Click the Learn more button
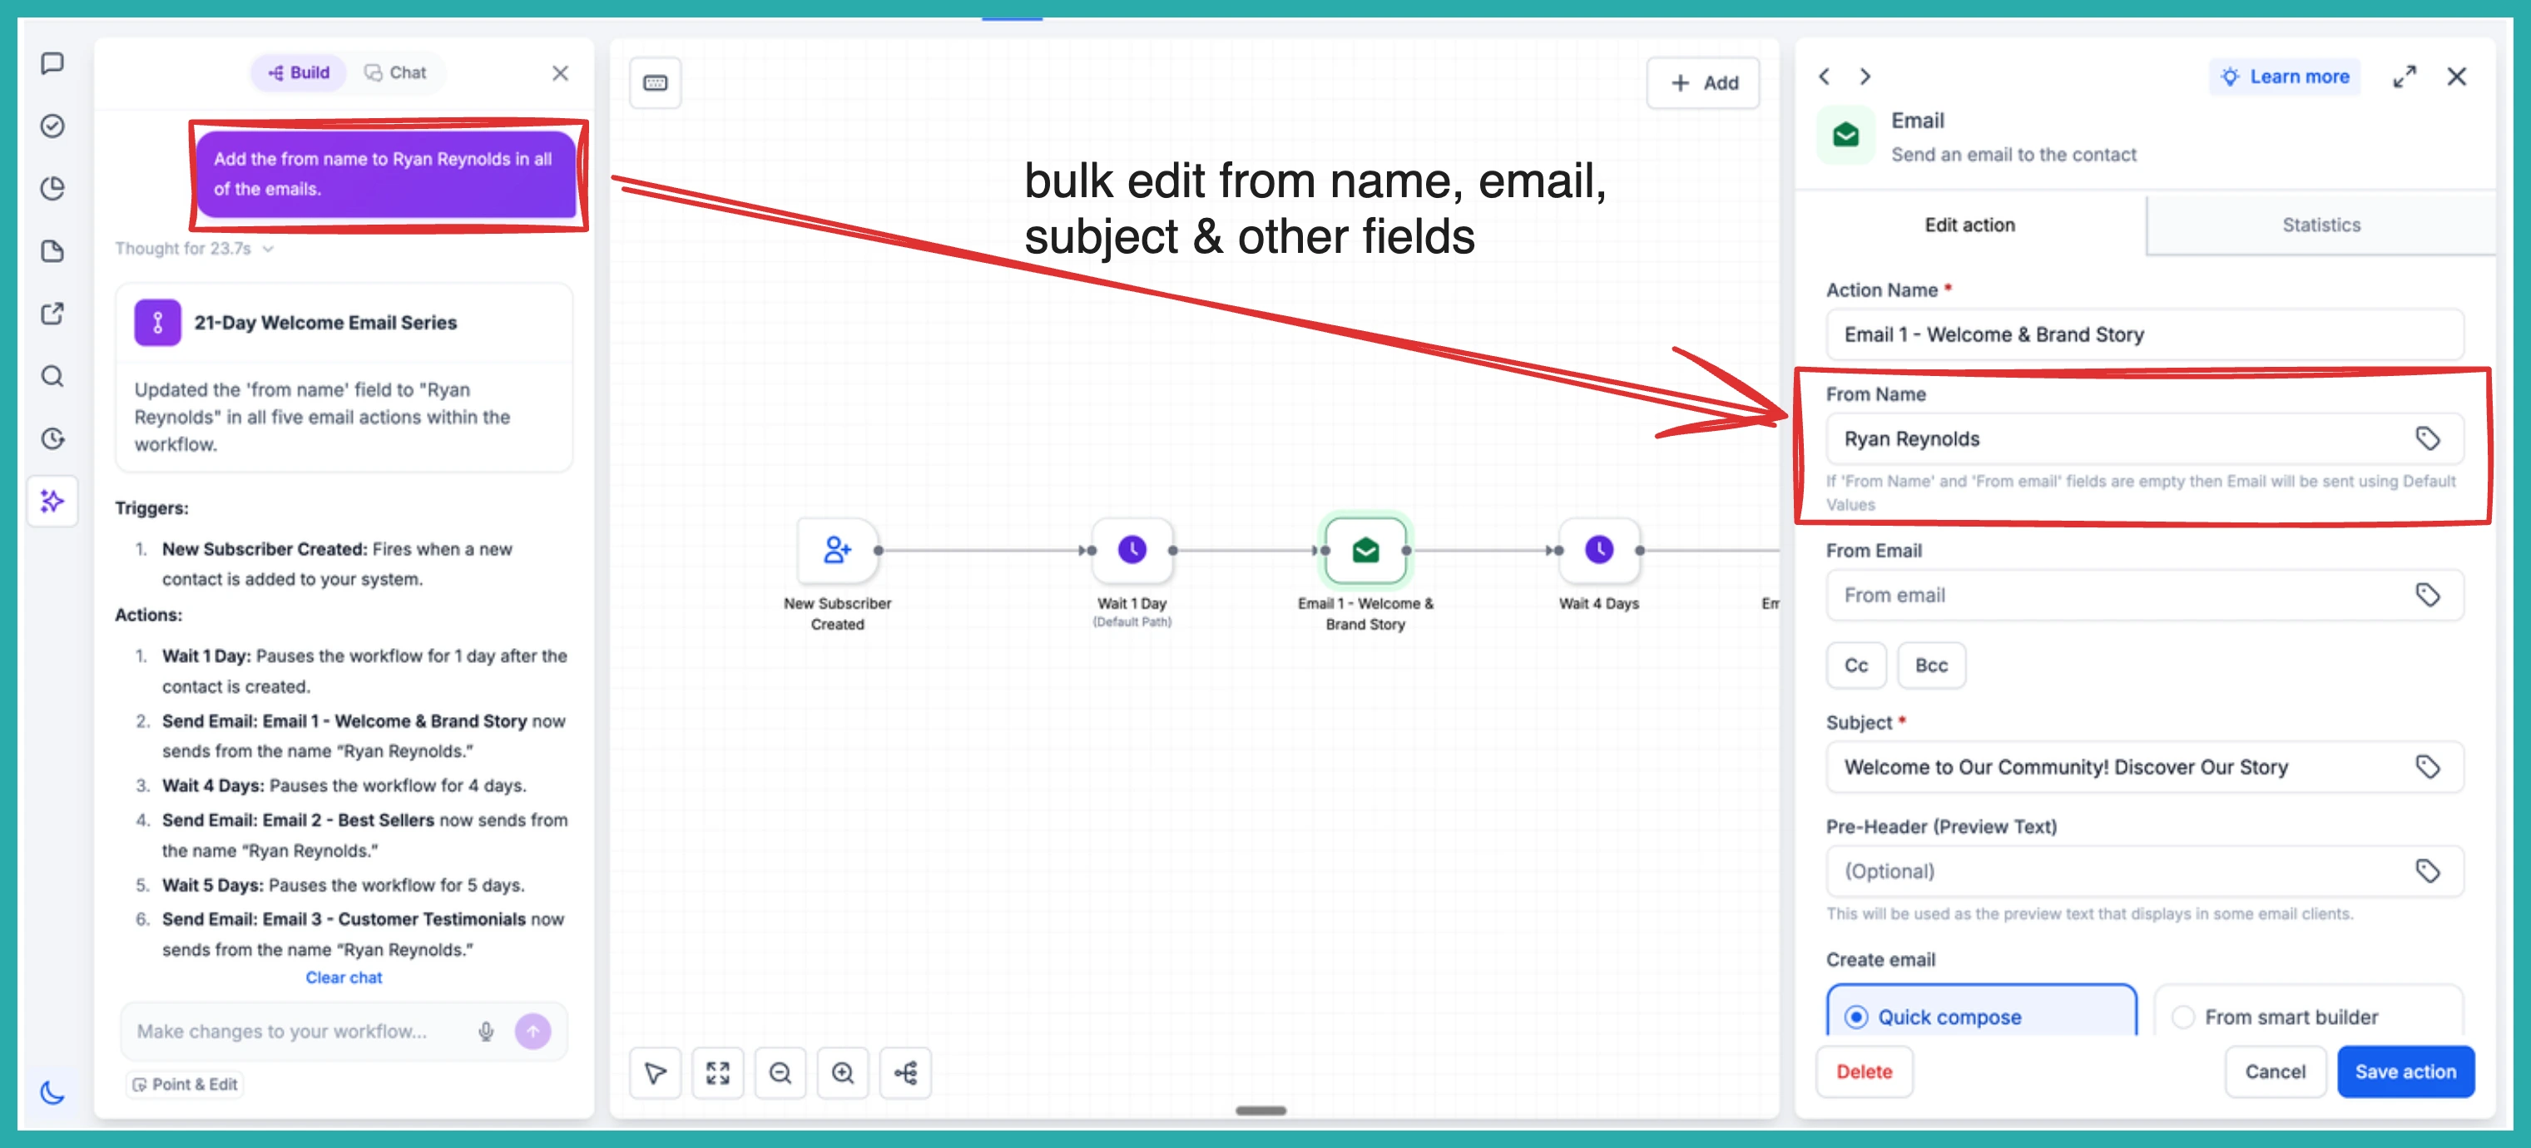This screenshot has width=2531, height=1148. click(x=2286, y=77)
